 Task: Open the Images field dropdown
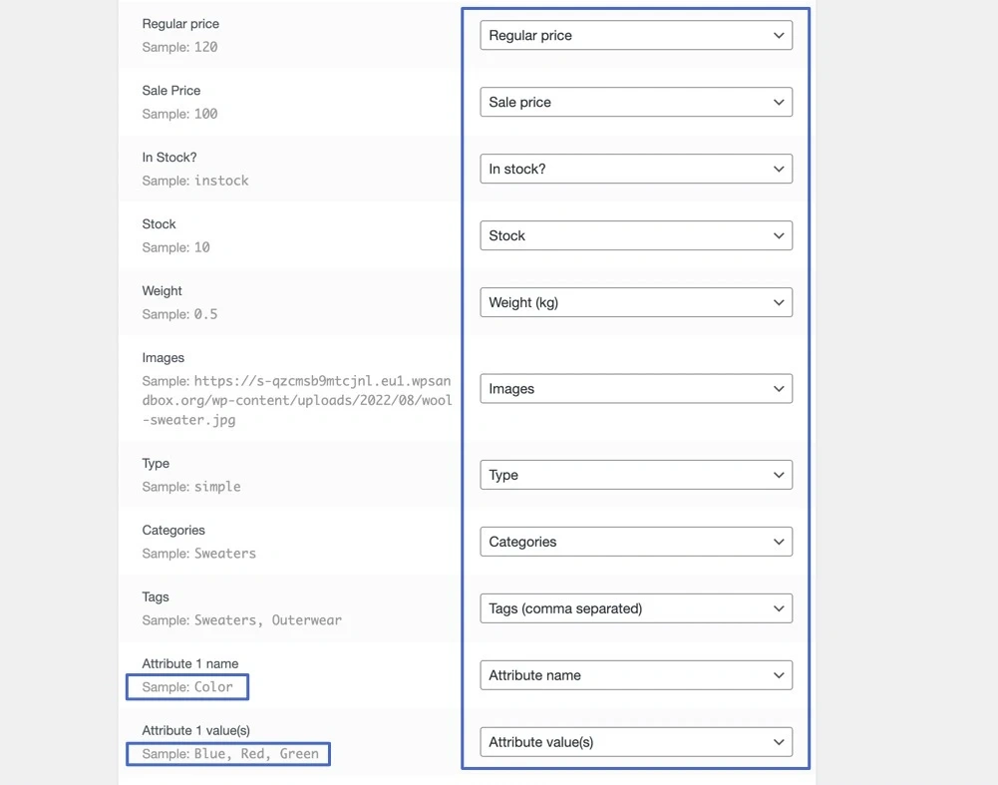pos(635,389)
